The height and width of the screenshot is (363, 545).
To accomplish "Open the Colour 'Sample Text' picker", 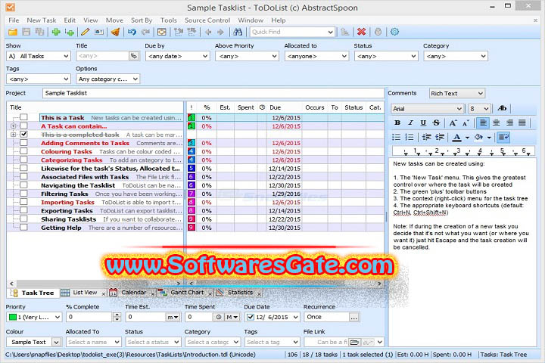I will [34, 342].
